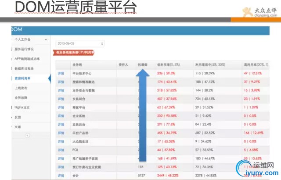281x180 pixels.
Task: Go to 服务运行情况 in the sidebar
Action: pyautogui.click(x=24, y=49)
